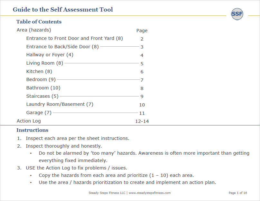Navigate to the Bedroom section
260x201 pixels.
point(41,79)
